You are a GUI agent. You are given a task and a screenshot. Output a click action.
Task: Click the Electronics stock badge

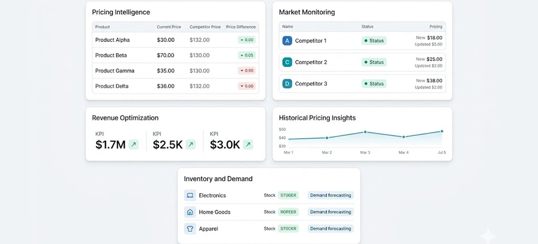point(288,195)
